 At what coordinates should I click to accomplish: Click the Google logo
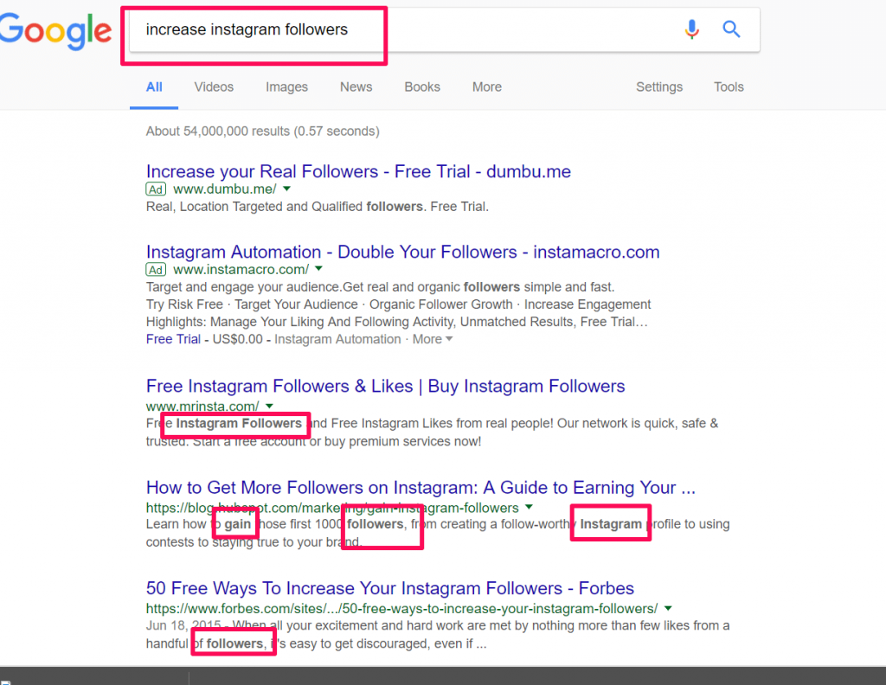pyautogui.click(x=55, y=32)
